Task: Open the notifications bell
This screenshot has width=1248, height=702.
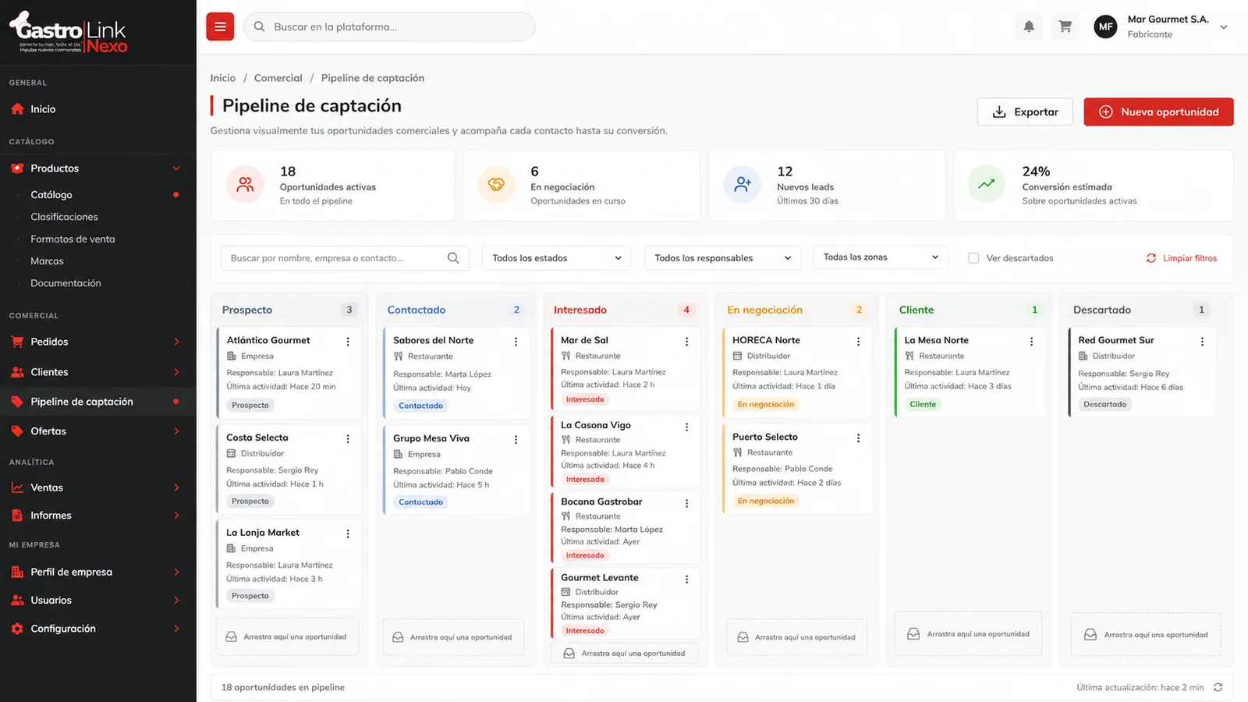Action: [x=1029, y=27]
